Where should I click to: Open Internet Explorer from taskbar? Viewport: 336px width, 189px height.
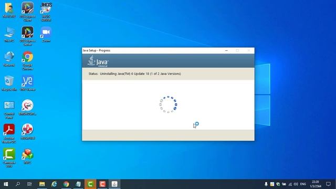pos(54,184)
